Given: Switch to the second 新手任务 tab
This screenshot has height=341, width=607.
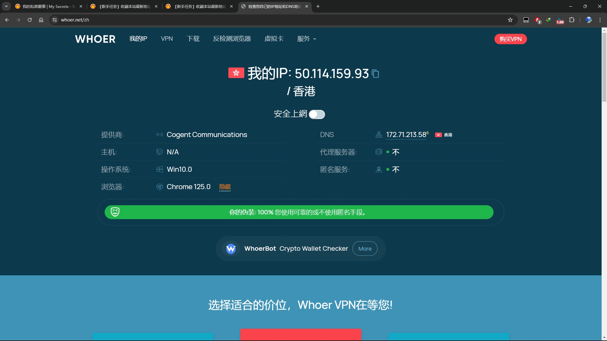Looking at the screenshot, I should (x=124, y=6).
